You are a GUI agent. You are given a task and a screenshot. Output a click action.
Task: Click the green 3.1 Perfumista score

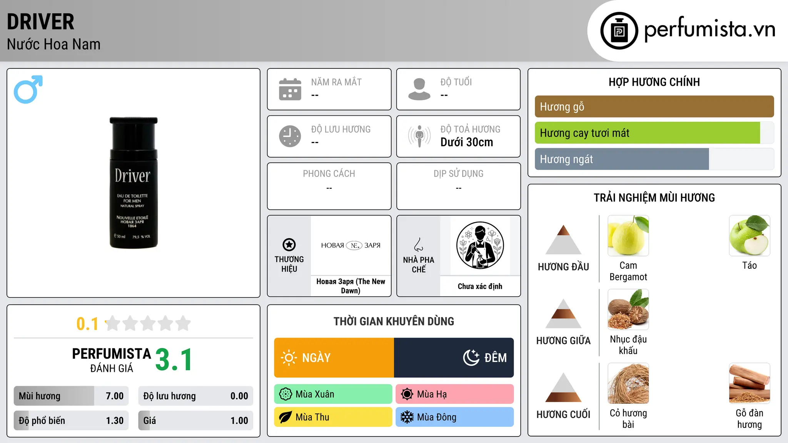pyautogui.click(x=174, y=360)
